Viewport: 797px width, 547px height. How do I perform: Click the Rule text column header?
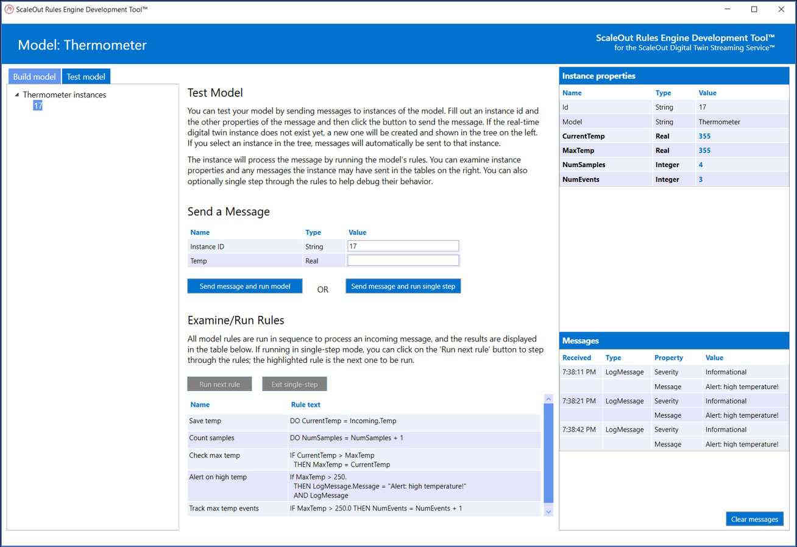coord(305,404)
